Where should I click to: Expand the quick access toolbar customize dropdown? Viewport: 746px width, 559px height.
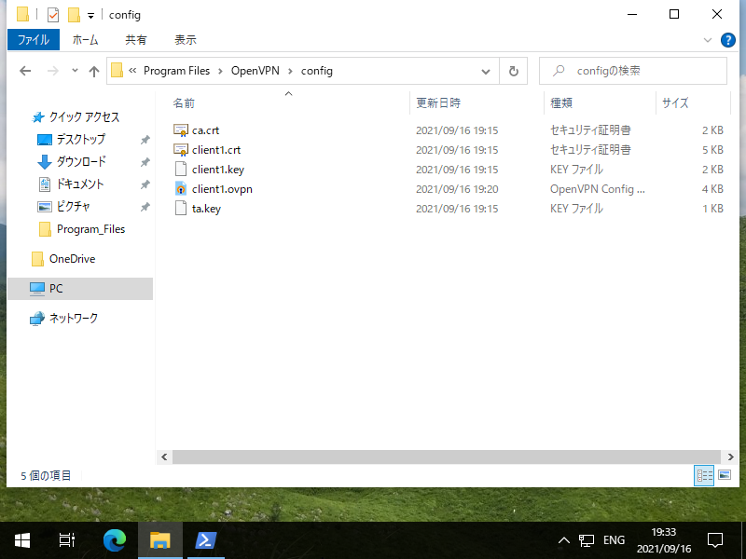tap(90, 14)
